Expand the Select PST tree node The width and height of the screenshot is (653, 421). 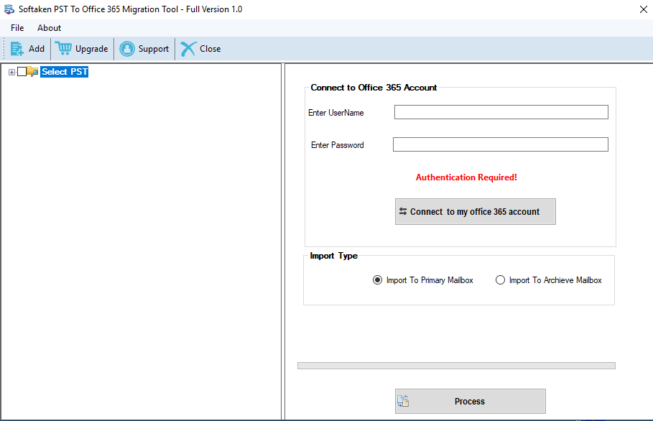11,72
